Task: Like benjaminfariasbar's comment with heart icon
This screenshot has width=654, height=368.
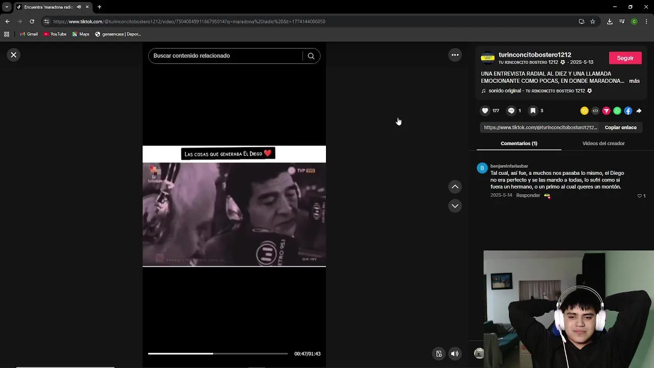Action: pyautogui.click(x=639, y=196)
